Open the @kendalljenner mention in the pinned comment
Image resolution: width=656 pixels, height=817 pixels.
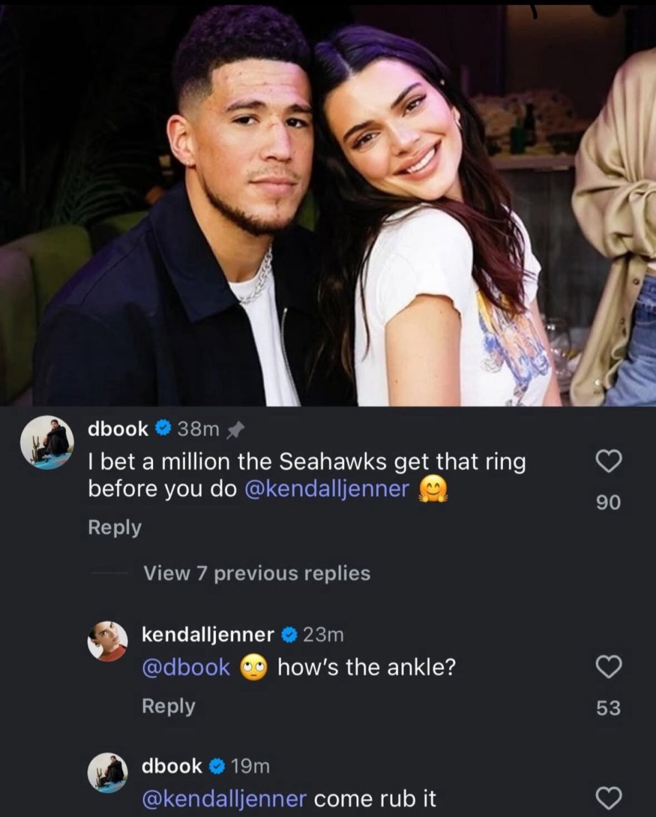pyautogui.click(x=327, y=489)
